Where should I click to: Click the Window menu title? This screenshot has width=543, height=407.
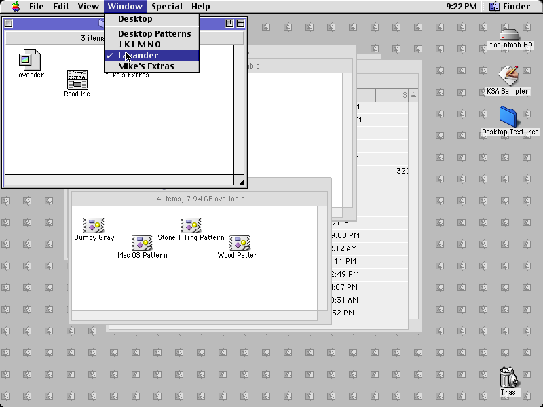coord(125,7)
